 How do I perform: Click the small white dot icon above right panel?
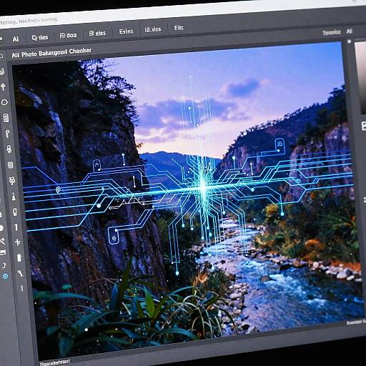[350, 41]
